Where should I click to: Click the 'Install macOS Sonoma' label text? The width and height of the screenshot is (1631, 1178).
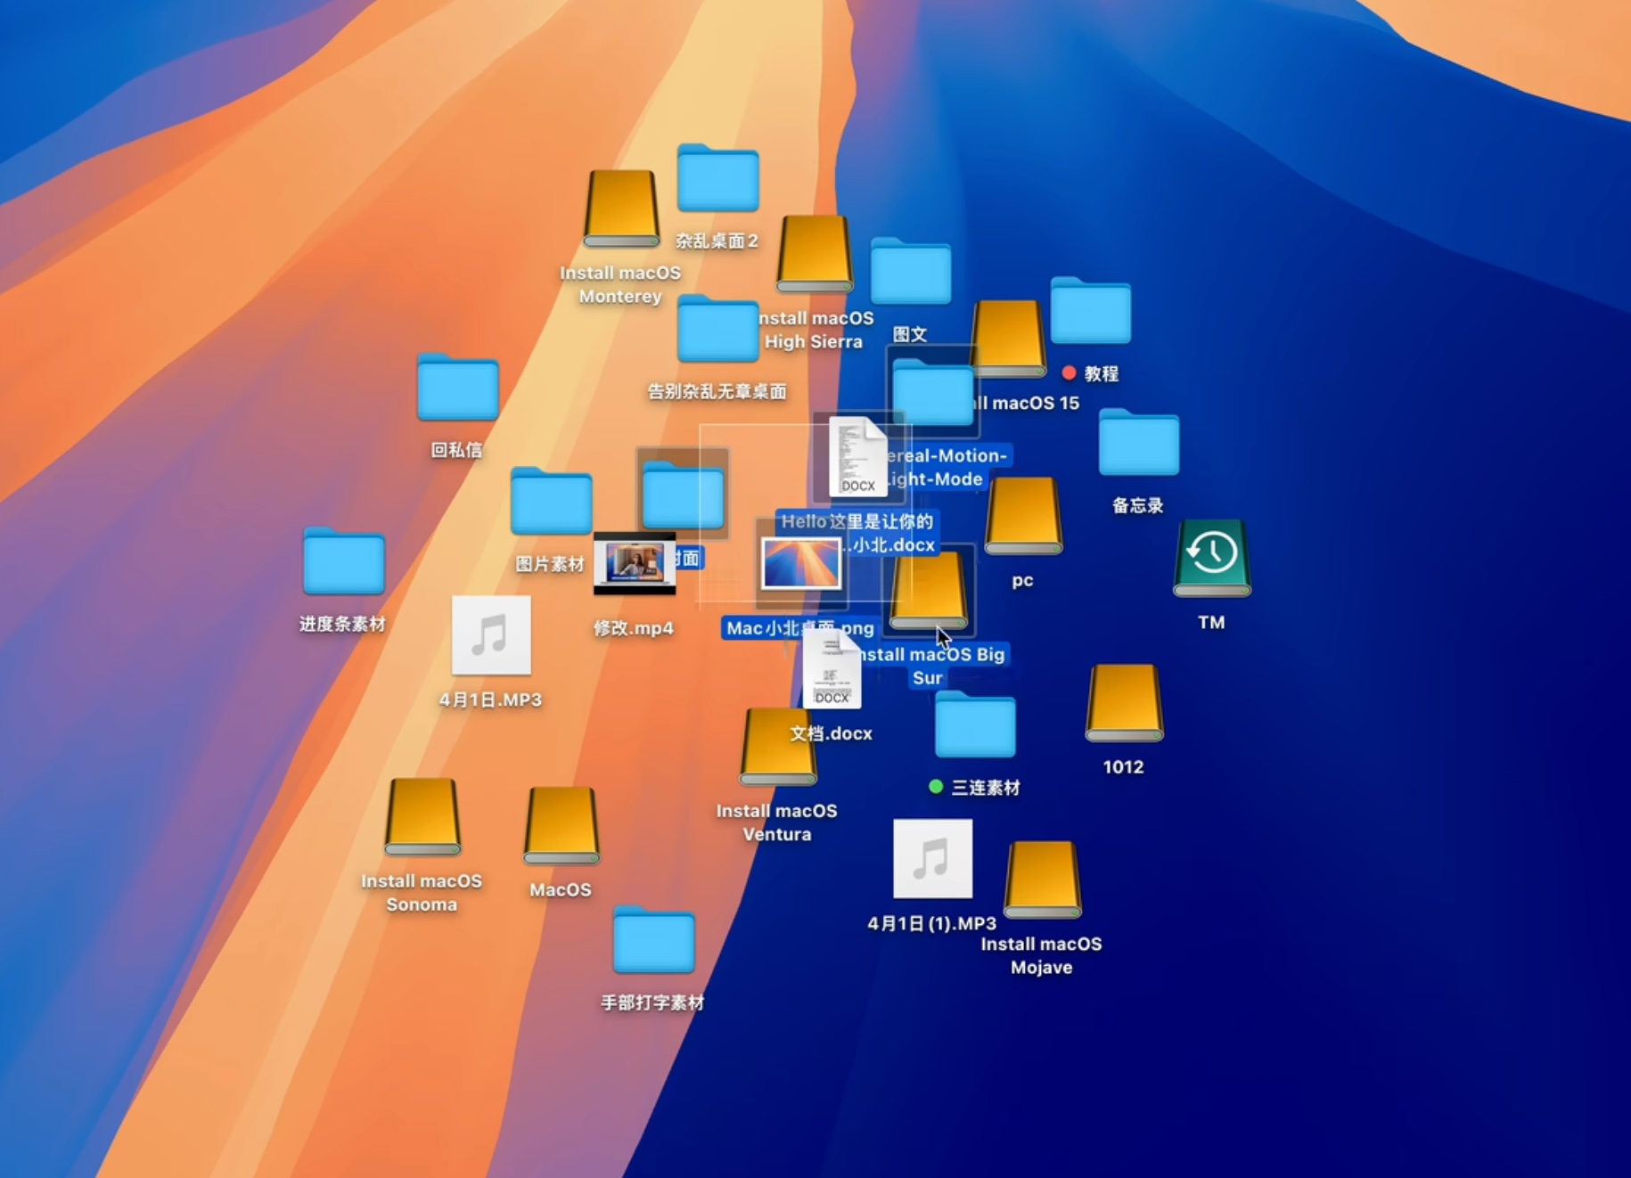tap(422, 892)
